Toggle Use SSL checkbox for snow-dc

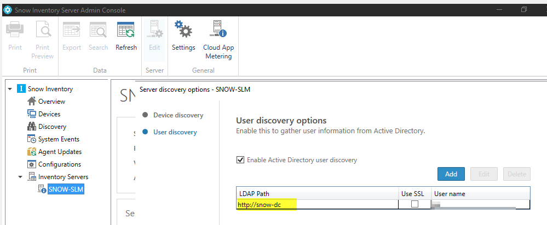pos(414,204)
